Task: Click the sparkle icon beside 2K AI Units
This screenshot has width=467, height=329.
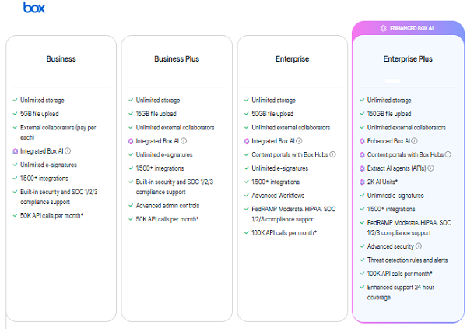Action: (x=363, y=182)
